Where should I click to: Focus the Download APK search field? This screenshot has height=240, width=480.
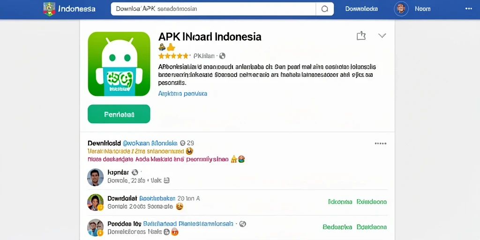[x=213, y=9]
